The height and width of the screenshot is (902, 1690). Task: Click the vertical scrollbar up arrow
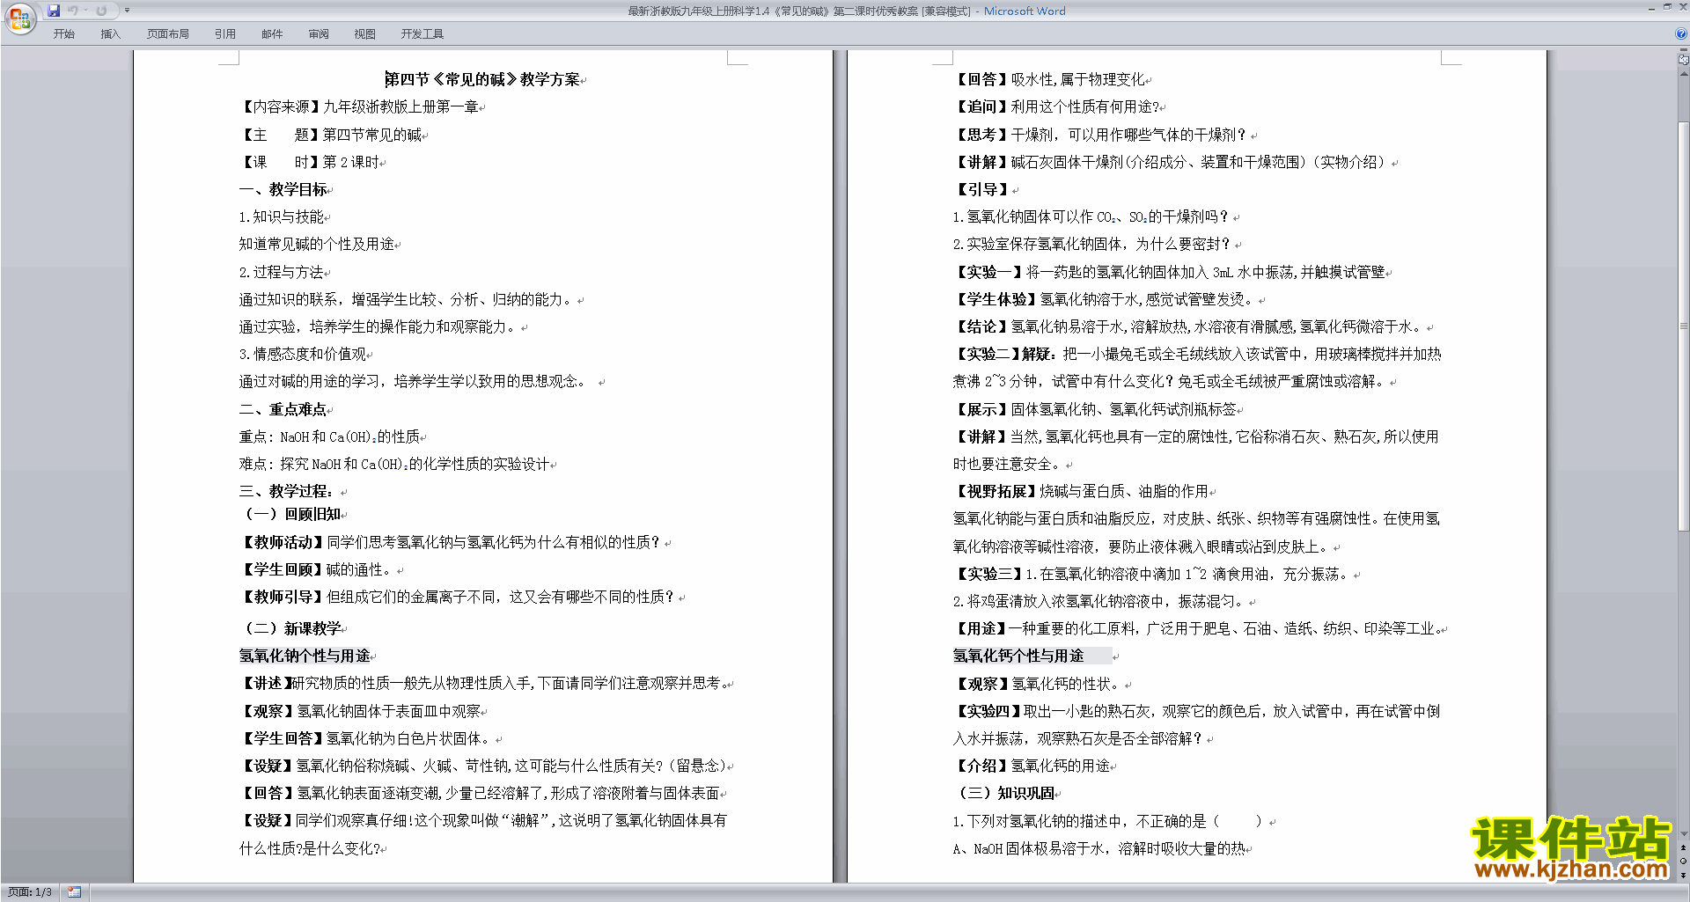pos(1683,74)
